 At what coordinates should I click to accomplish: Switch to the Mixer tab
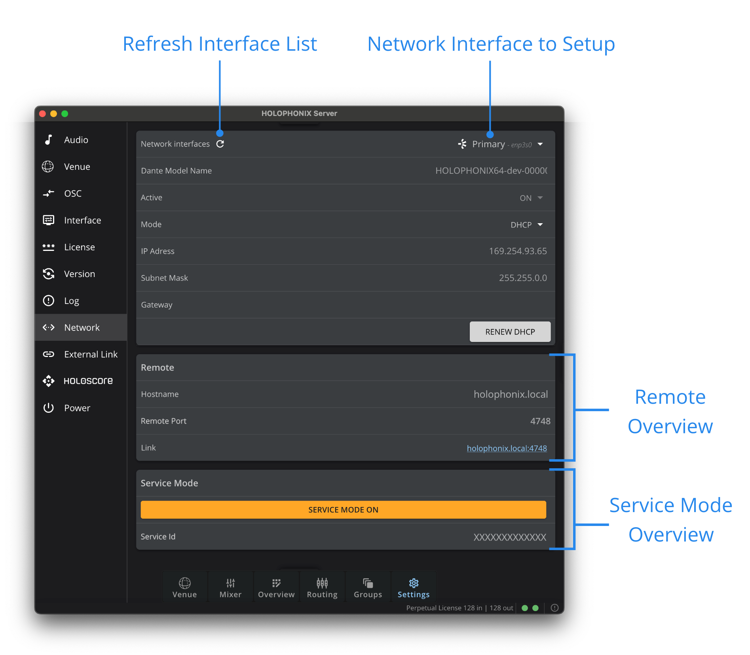pos(230,588)
